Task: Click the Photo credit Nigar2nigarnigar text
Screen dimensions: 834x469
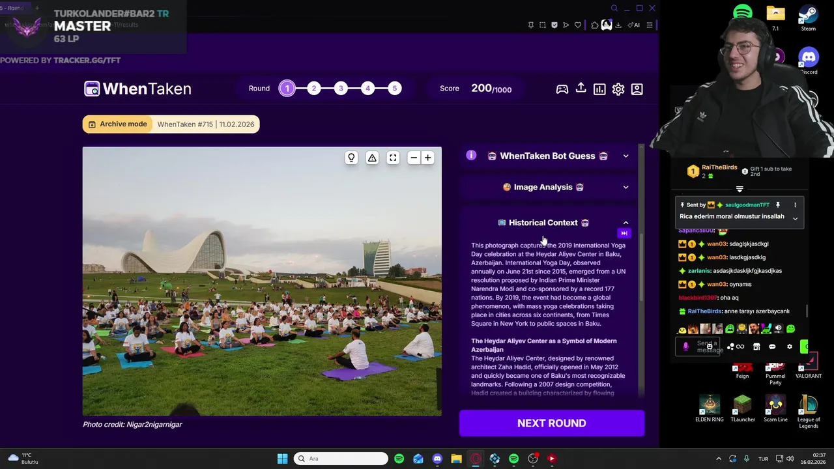Action: [x=132, y=424]
